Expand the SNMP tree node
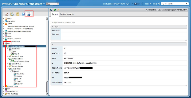This screenshot has width=191, height=98. (3, 19)
